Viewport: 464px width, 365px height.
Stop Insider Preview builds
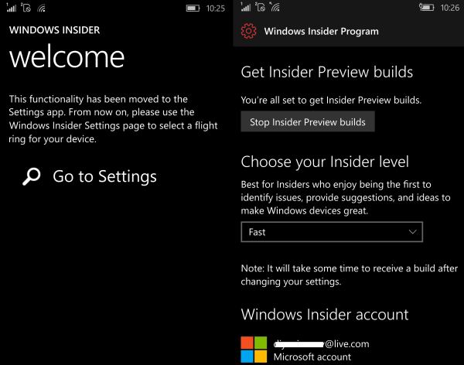point(308,121)
